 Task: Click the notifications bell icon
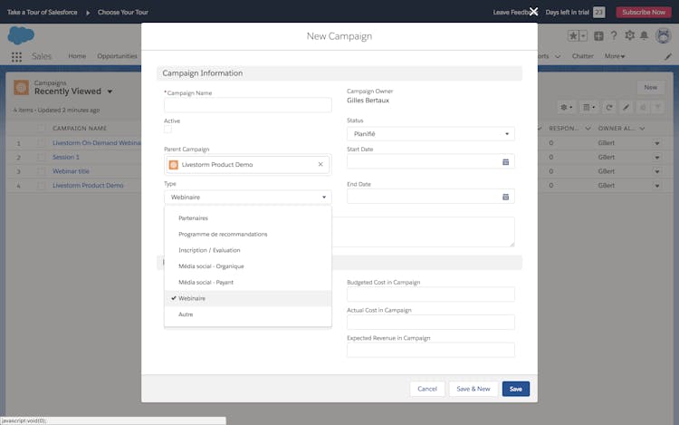645,35
